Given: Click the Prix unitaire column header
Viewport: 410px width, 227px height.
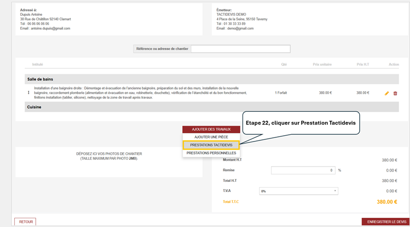Looking at the screenshot, I should click(x=322, y=65).
